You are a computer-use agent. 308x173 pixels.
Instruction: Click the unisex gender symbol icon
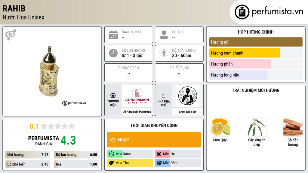tap(11, 35)
